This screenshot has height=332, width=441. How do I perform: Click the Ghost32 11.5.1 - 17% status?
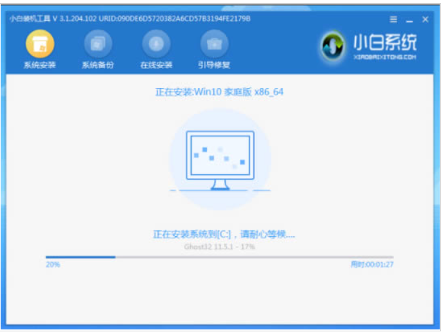[x=220, y=246]
